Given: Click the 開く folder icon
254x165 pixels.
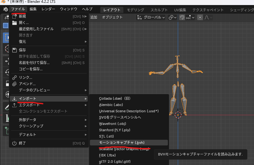Looking at the screenshot, I should point(15,23).
